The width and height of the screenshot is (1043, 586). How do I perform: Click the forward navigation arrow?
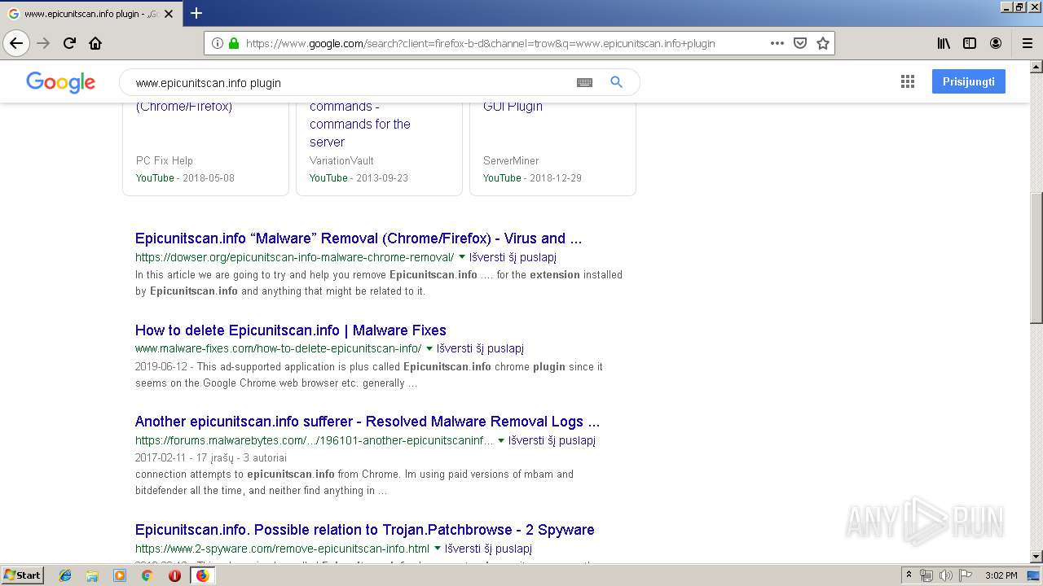pos(43,43)
